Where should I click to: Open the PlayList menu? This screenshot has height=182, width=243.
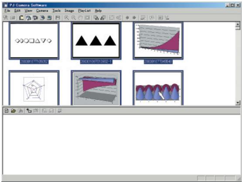point(84,11)
